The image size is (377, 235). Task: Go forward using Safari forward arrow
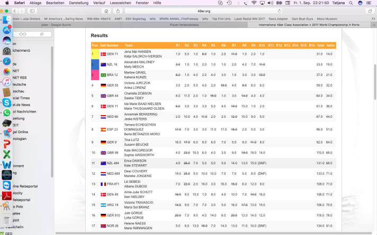pos(22,11)
